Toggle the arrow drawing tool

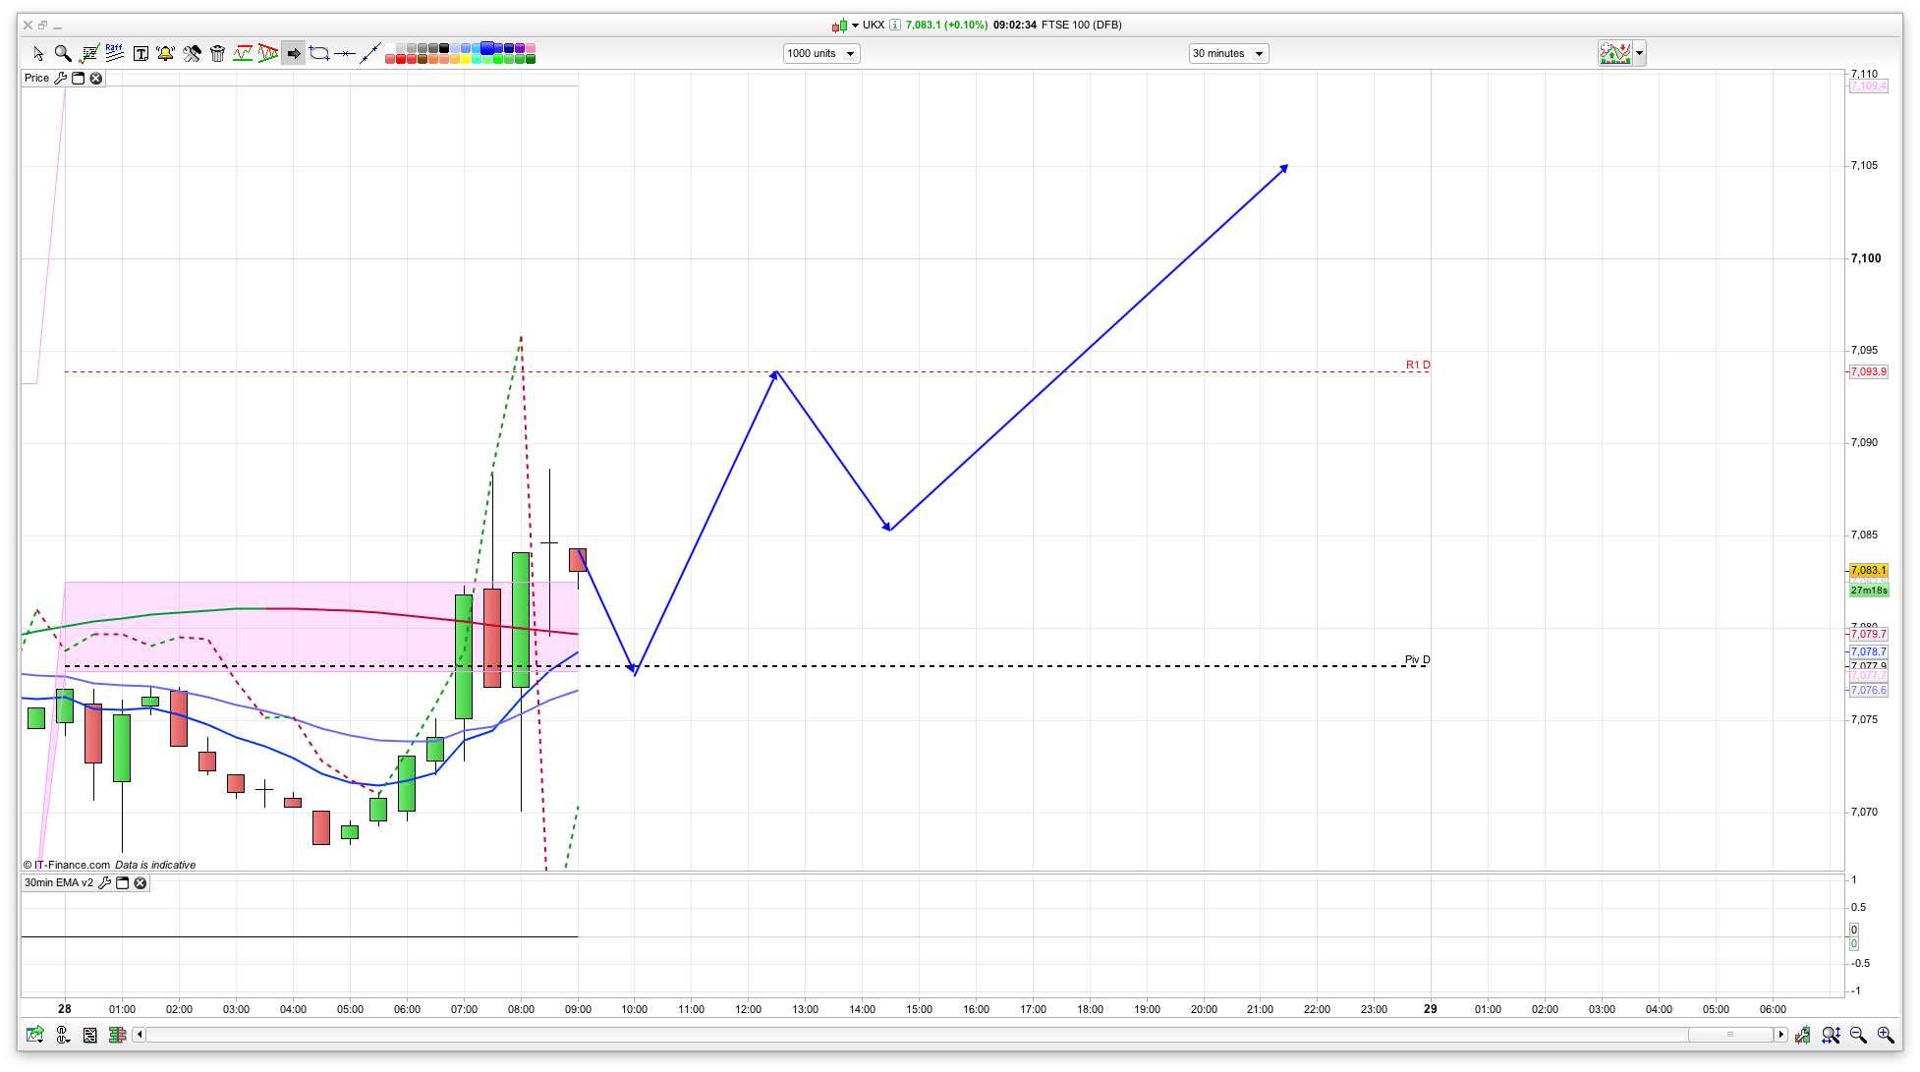click(x=294, y=53)
